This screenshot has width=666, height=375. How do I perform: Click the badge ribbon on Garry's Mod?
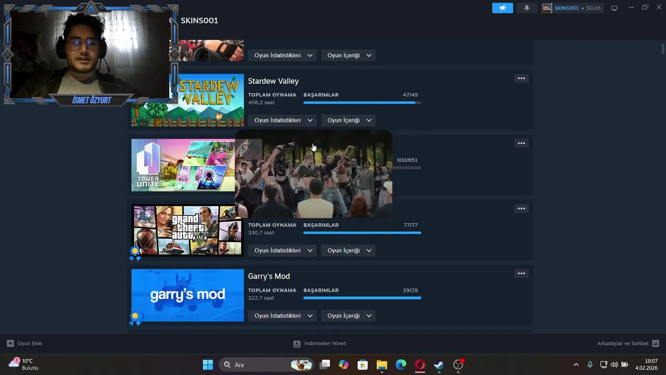[x=135, y=318]
